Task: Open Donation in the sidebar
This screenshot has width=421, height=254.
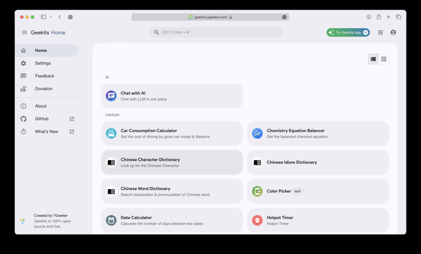Action: pos(47,89)
